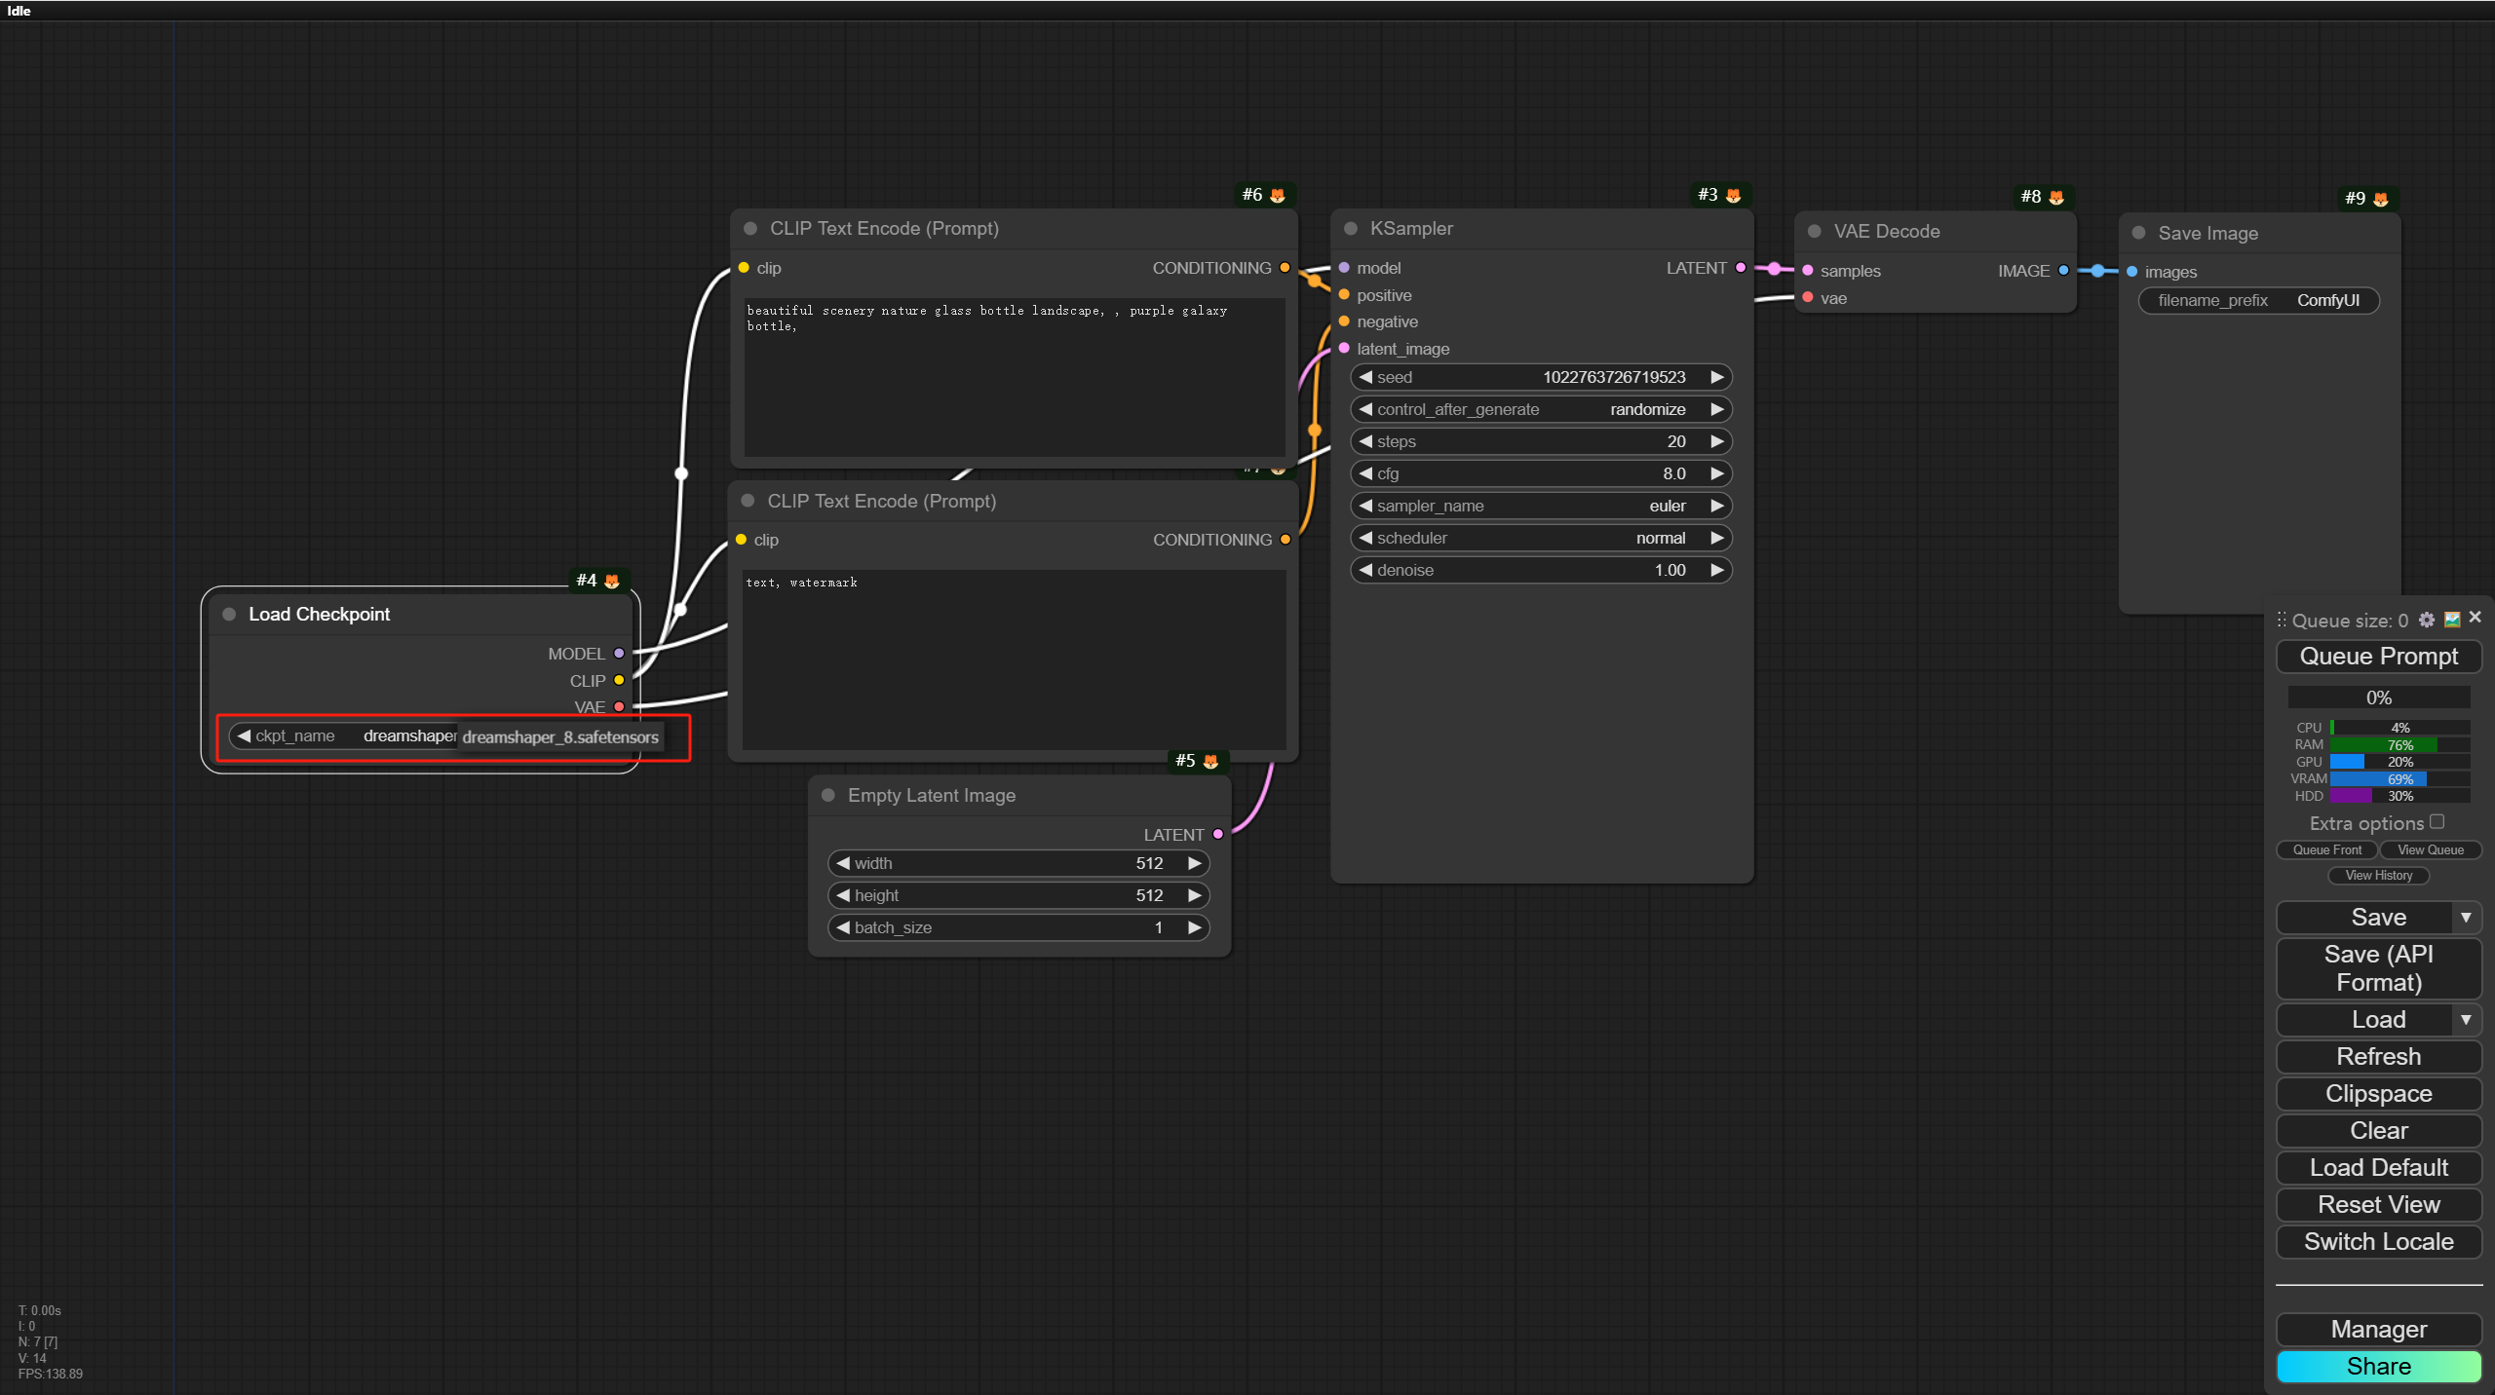This screenshot has width=2495, height=1395.
Task: Click fox badge on Save Image #9
Action: [x=2381, y=199]
